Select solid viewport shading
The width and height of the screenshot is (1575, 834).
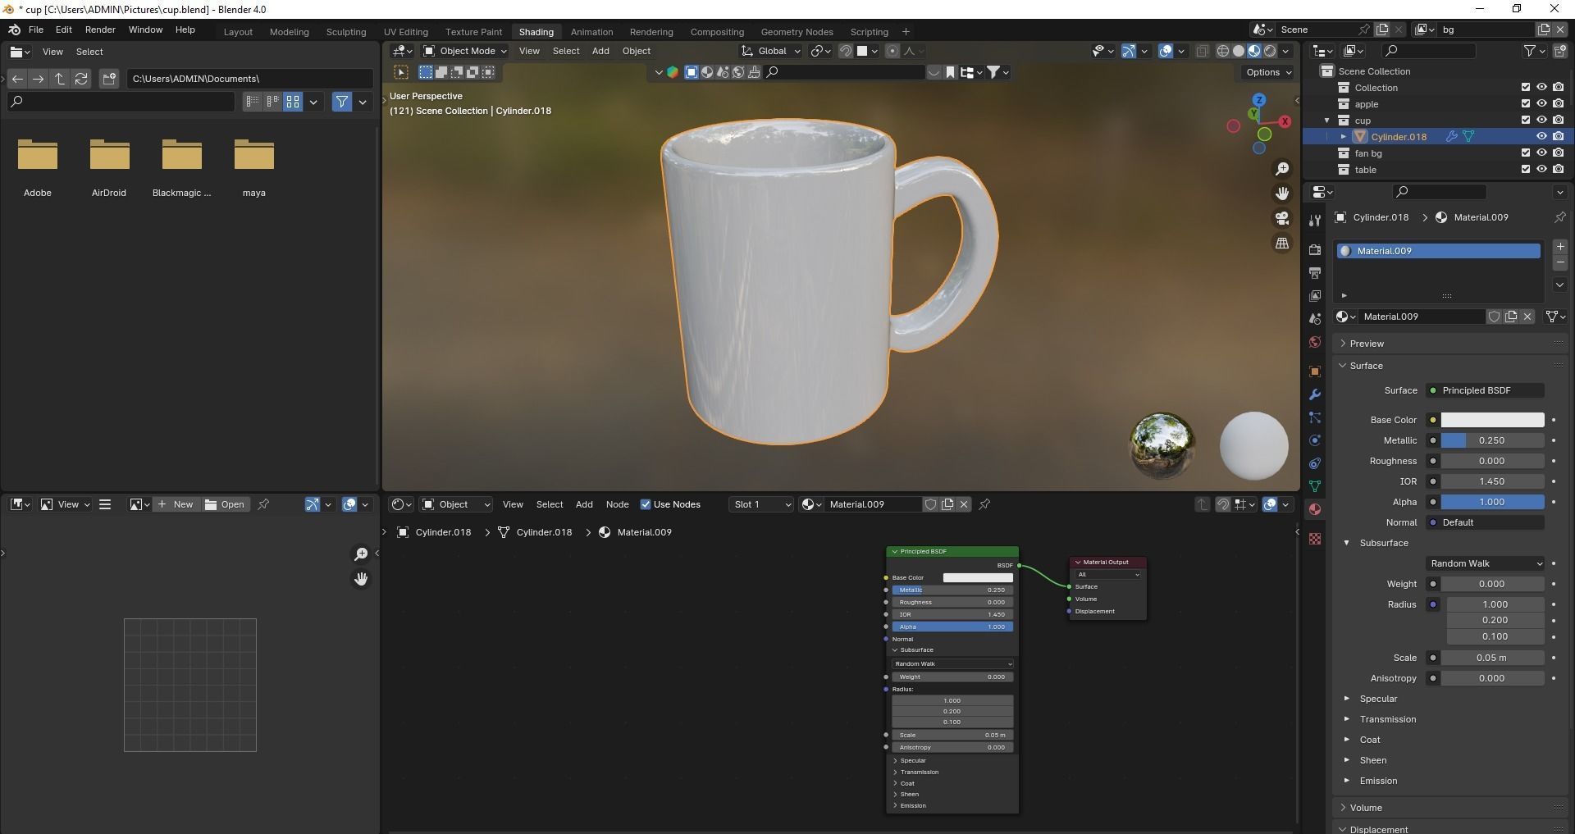click(1238, 51)
